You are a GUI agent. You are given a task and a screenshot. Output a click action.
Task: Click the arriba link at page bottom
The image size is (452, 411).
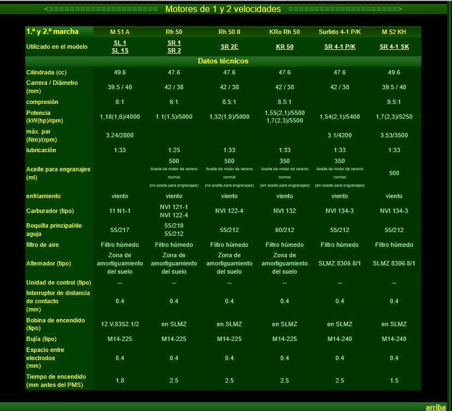pos(436,407)
